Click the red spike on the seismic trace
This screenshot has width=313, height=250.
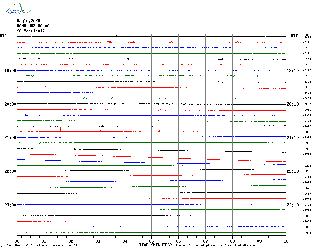point(61,129)
